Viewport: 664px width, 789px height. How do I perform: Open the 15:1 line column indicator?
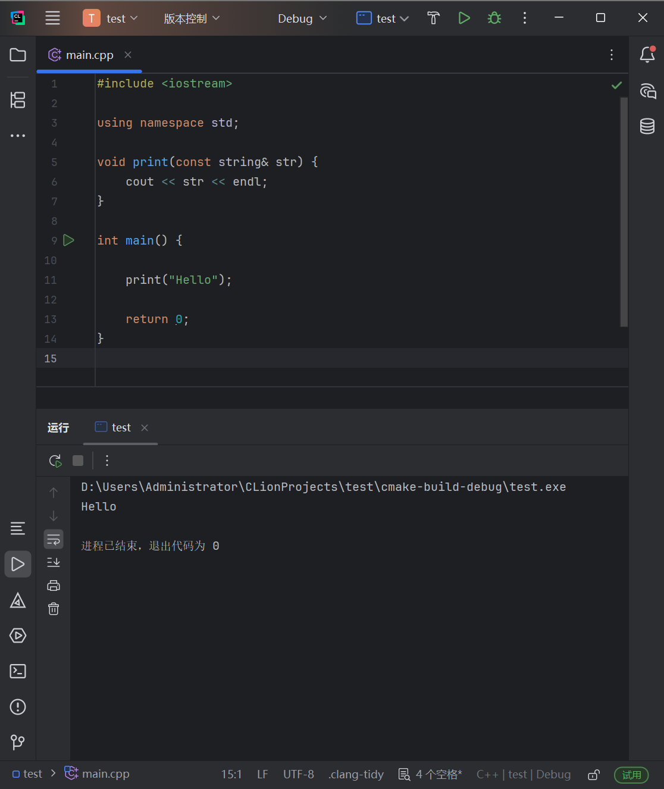point(231,774)
